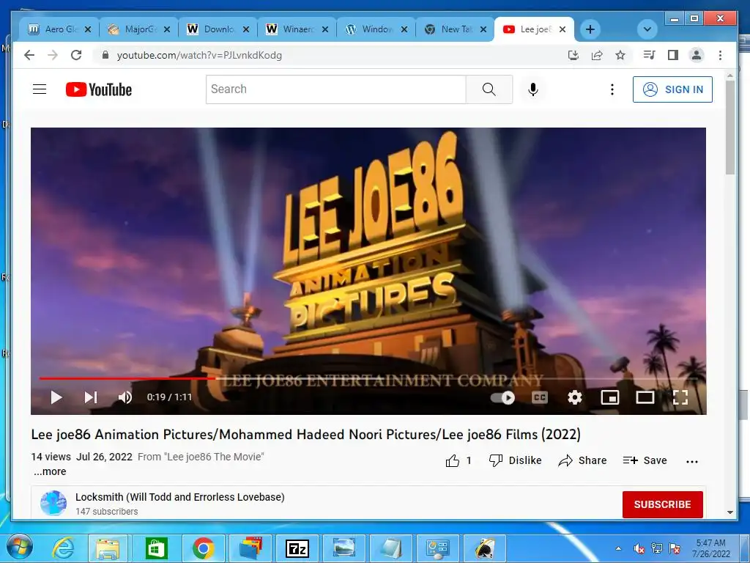Open YouTube settings three-dot menu in header
Viewport: 750px width, 563px height.
tap(612, 89)
